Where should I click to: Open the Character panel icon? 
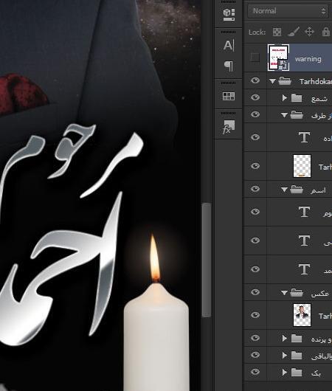[229, 46]
